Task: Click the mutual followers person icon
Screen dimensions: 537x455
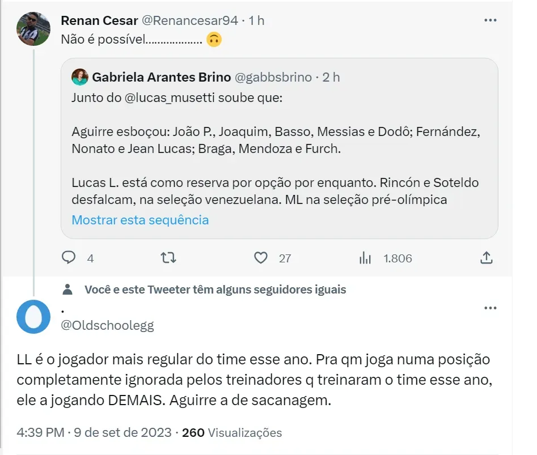Action: point(68,290)
